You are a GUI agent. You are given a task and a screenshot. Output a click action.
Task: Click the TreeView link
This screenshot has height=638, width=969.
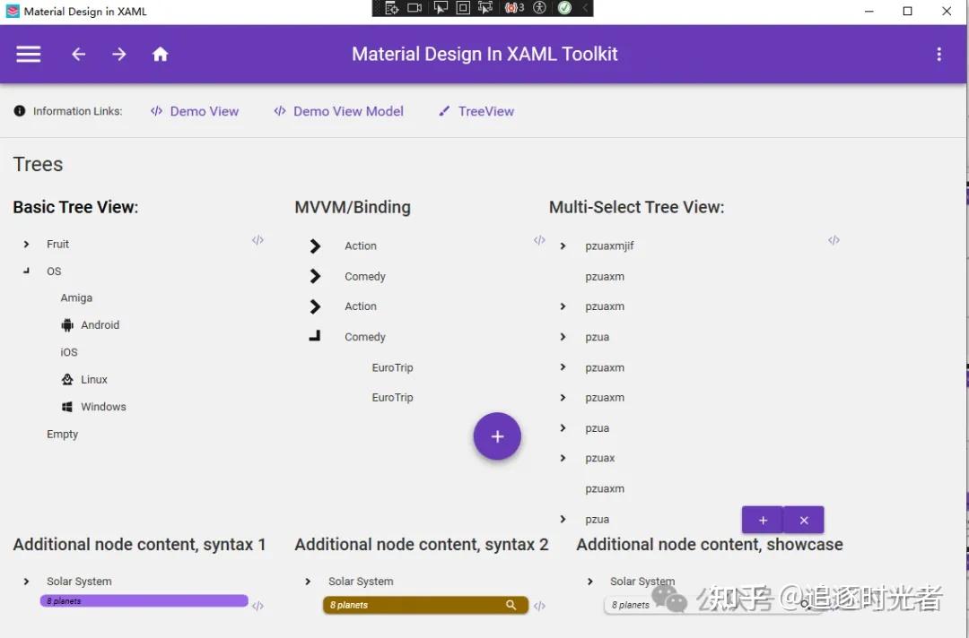click(485, 110)
